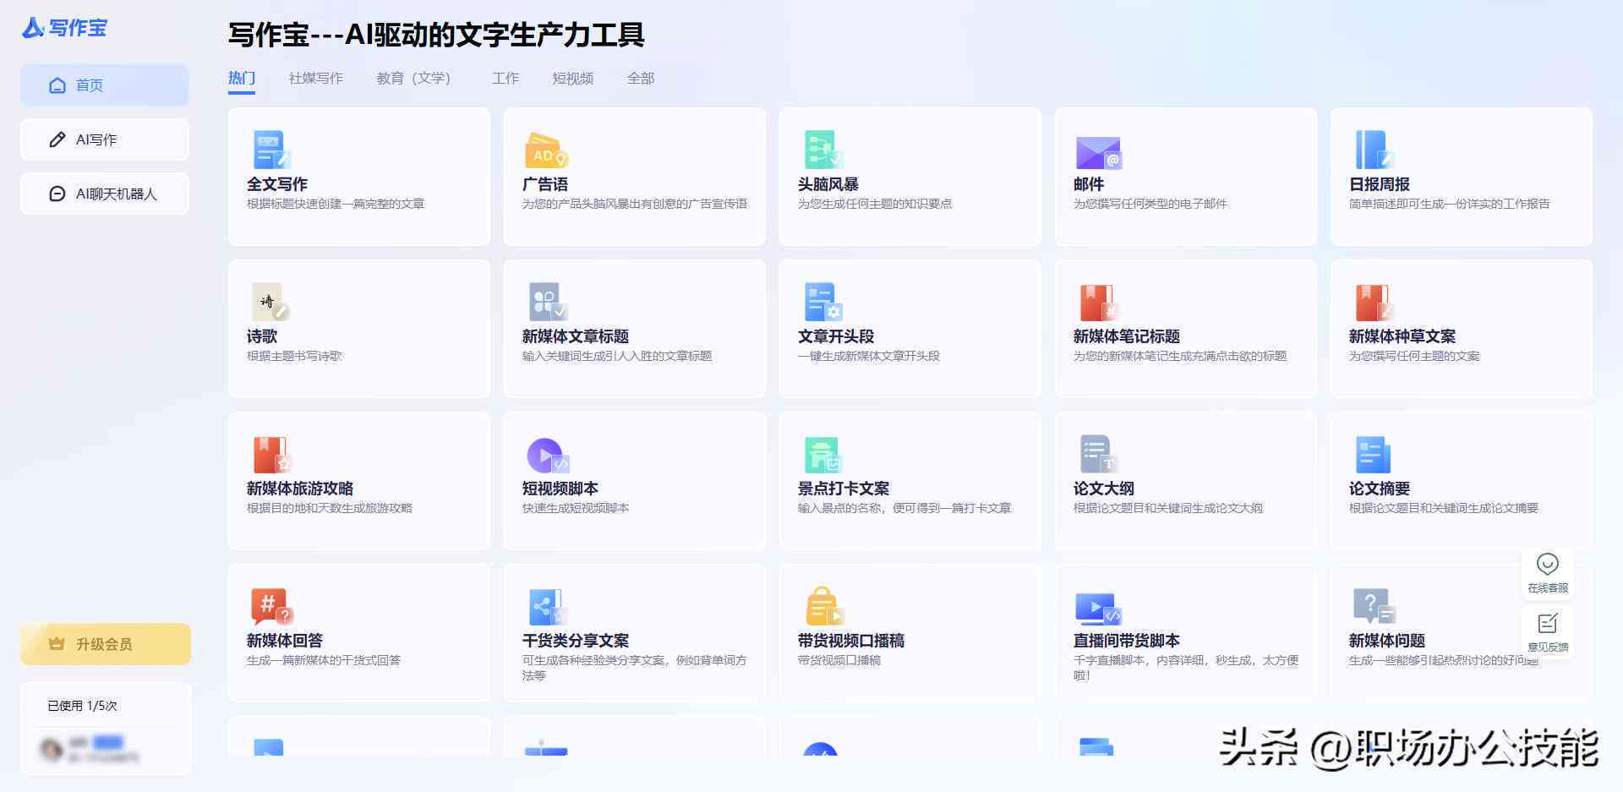Click the 写作宝 logo
This screenshot has height=792, width=1623.
[x=65, y=28]
